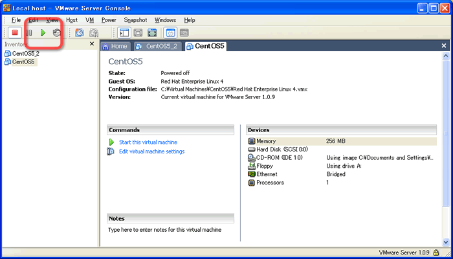
Task: Select the CD-ROM (IDE 1:0) row
Action: [x=342, y=158]
